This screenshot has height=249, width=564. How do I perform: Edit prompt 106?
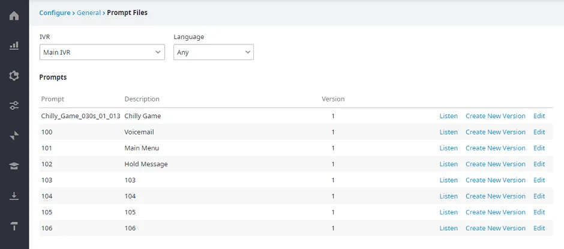click(539, 228)
